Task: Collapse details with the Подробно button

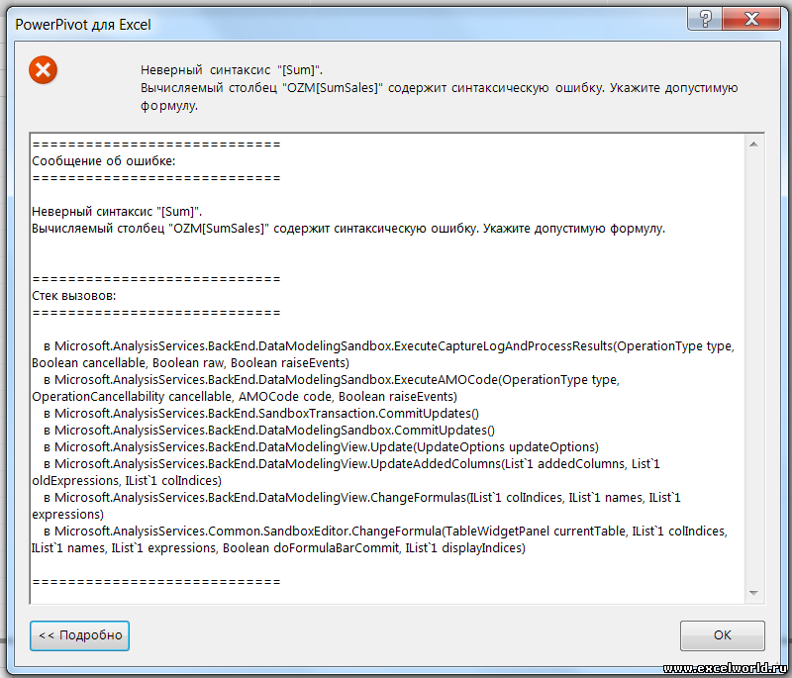Action: coord(80,635)
